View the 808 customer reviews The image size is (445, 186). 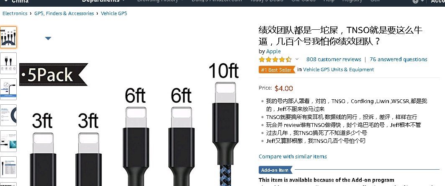[x=334, y=59]
